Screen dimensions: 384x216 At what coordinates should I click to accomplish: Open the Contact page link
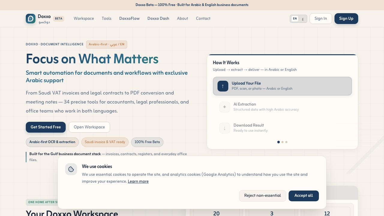pos(203,19)
